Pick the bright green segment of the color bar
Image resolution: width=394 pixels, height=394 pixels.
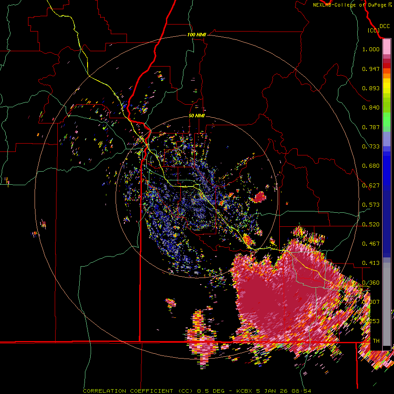tap(387, 120)
